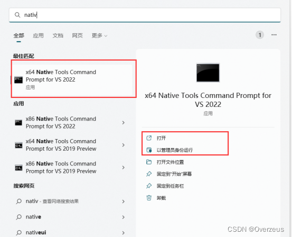Click icon of x86 Native Tools VS 2022
292x237 pixels.
pos(18,123)
